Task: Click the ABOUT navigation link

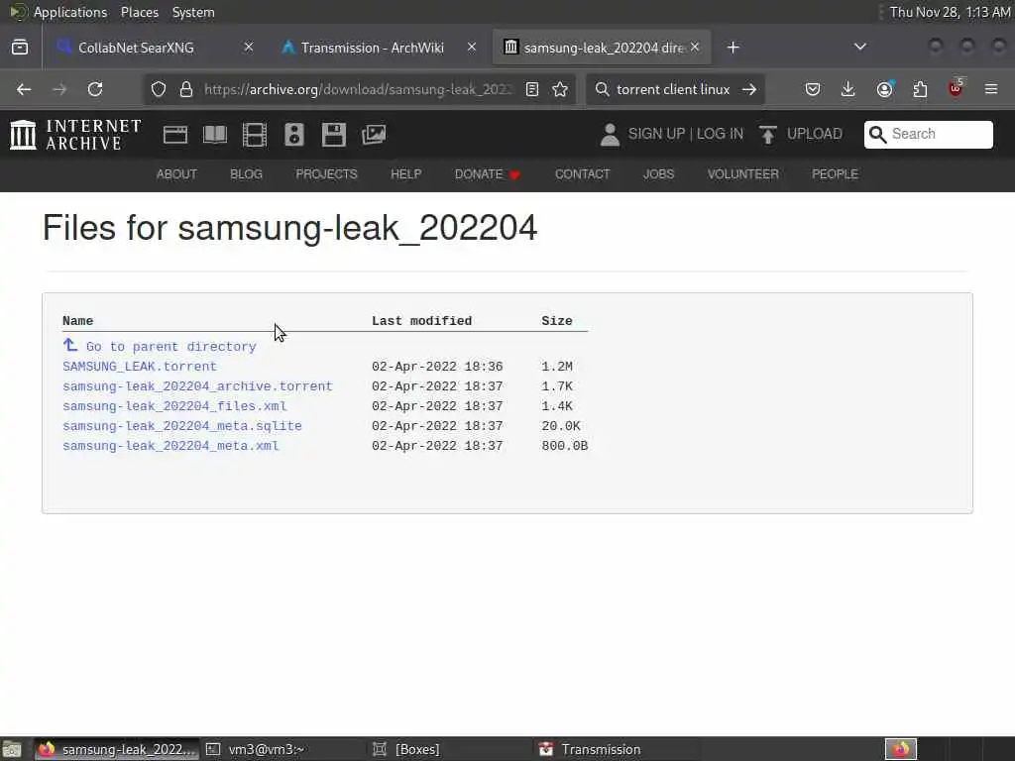Action: 176,174
